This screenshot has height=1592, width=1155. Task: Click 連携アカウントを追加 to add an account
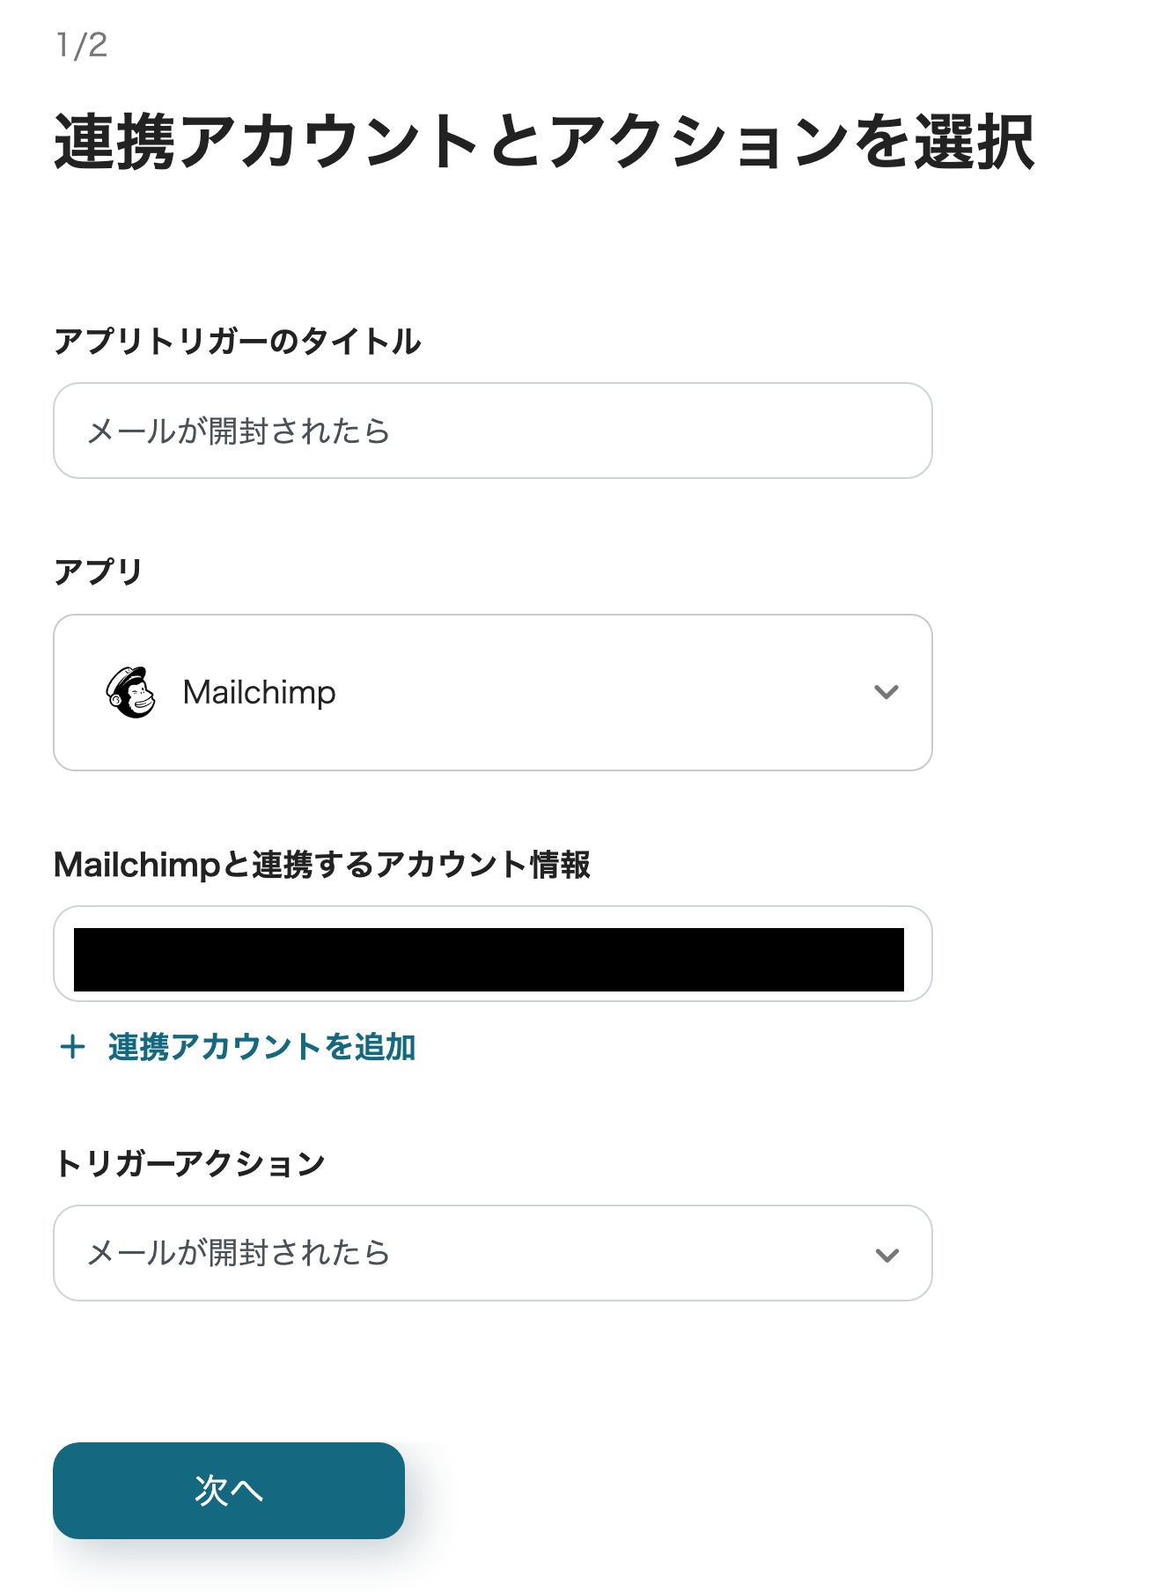pos(261,1047)
